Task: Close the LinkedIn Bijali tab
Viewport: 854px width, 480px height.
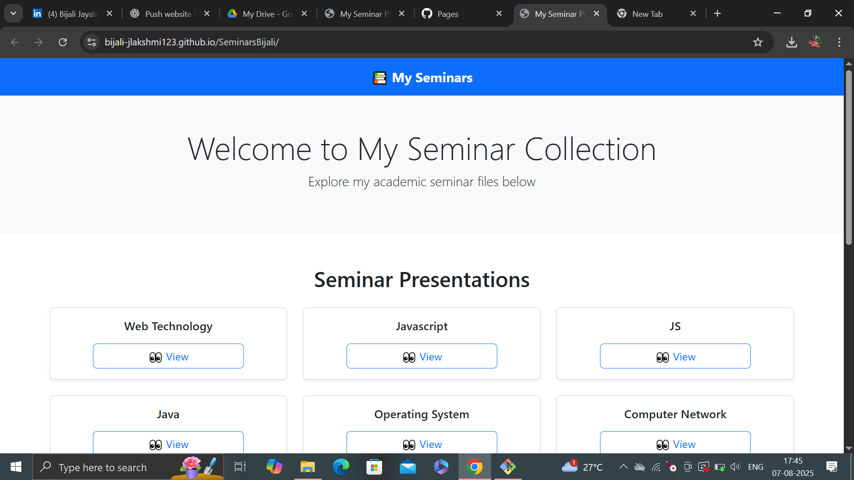Action: pyautogui.click(x=109, y=14)
